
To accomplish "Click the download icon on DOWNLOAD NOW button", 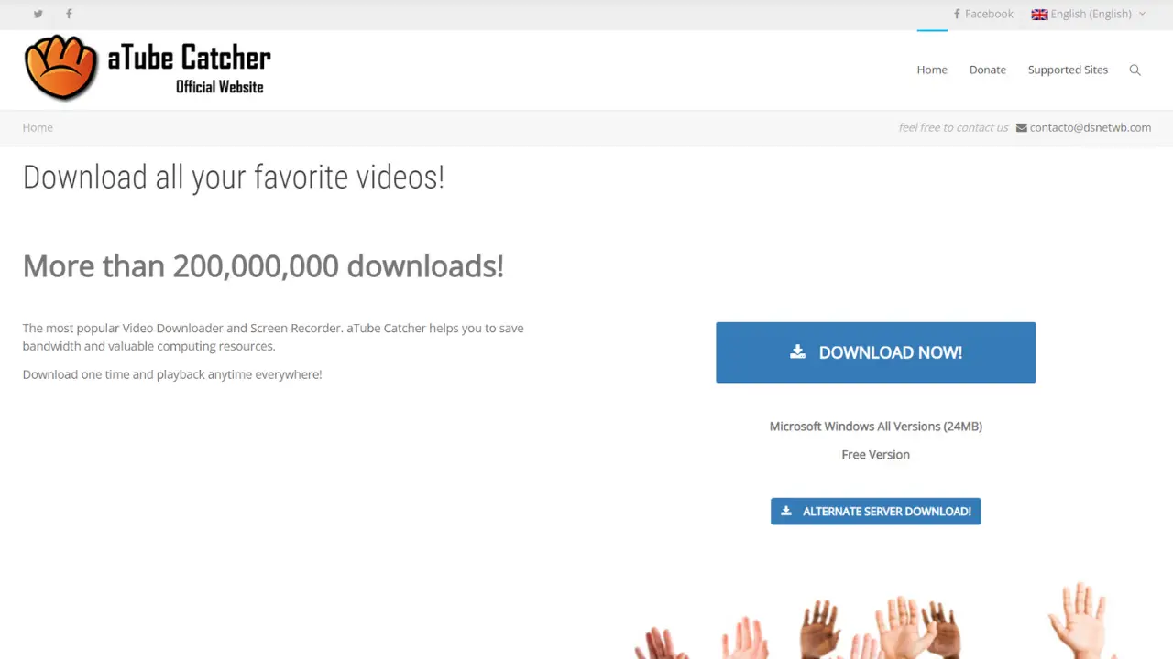I will [797, 351].
